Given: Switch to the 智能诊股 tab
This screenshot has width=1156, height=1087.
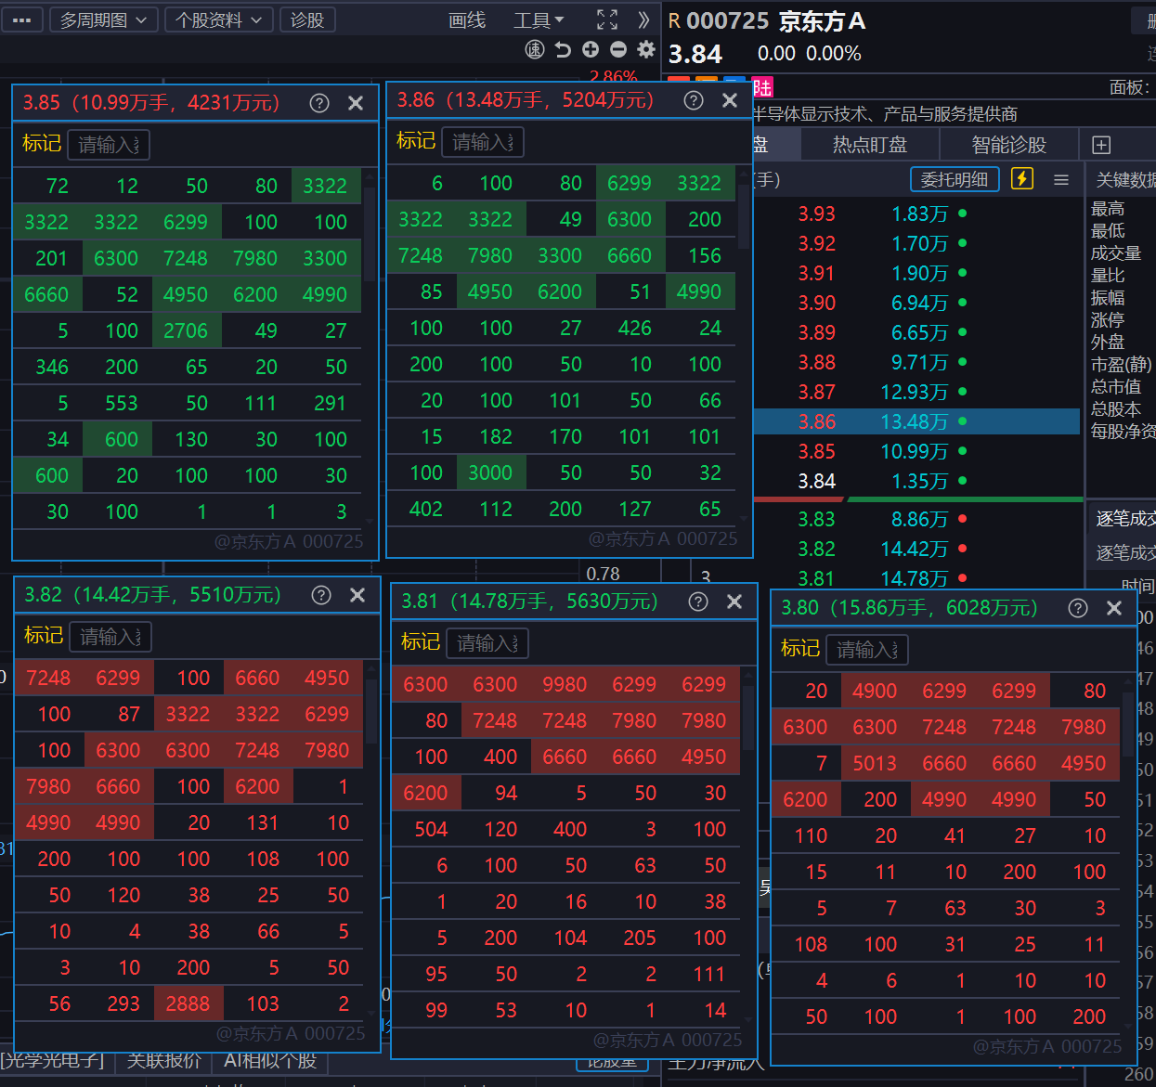Looking at the screenshot, I should [x=1008, y=145].
